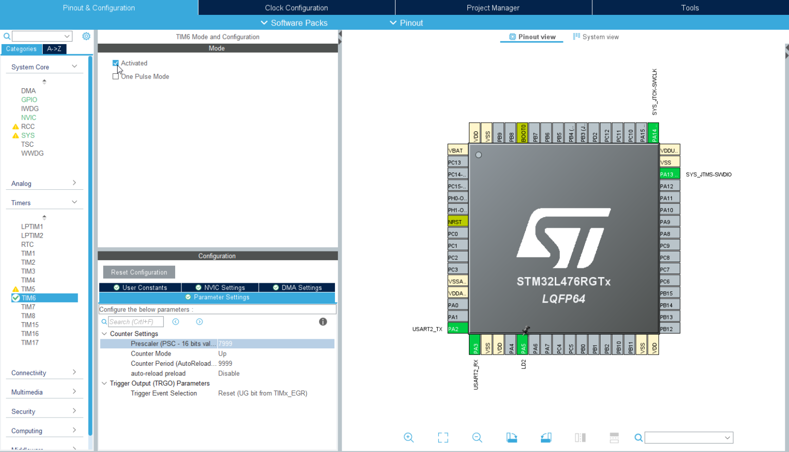Uncheck the Activated checkbox for TIM6
This screenshot has width=789, height=452.
pos(116,63)
